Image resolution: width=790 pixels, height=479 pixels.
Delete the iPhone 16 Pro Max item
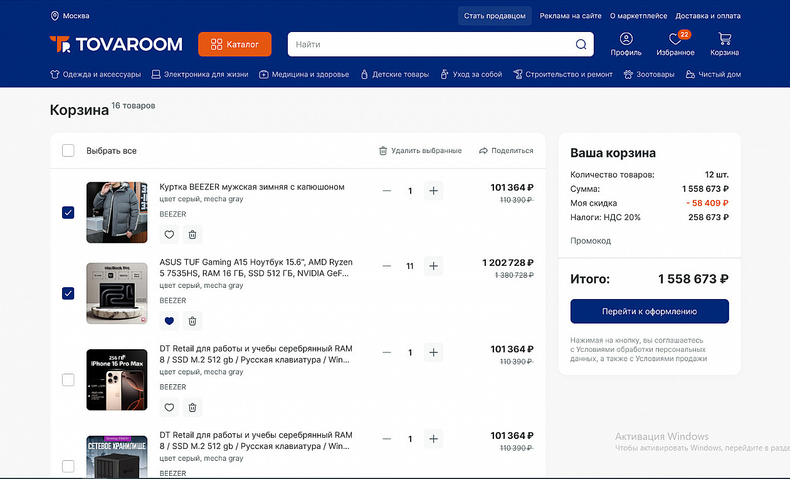click(x=192, y=408)
